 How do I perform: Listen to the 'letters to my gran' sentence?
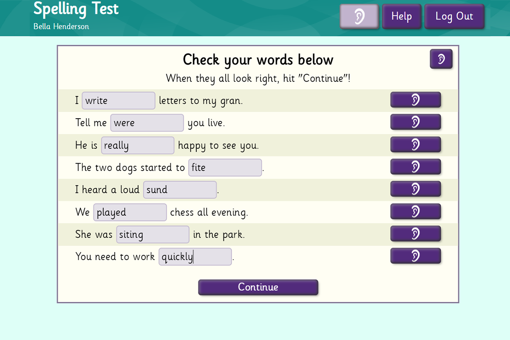pos(415,100)
